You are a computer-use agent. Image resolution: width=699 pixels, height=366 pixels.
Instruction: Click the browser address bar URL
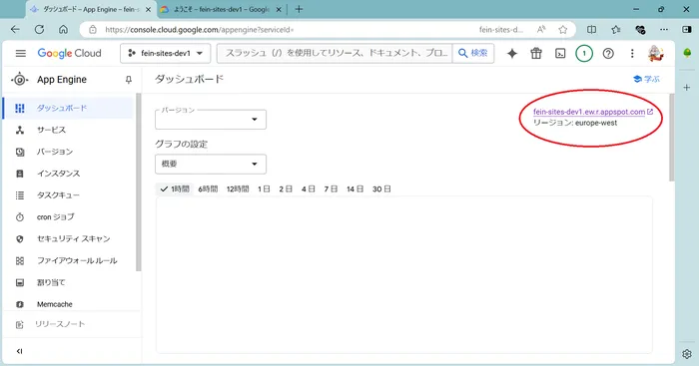[x=200, y=30]
